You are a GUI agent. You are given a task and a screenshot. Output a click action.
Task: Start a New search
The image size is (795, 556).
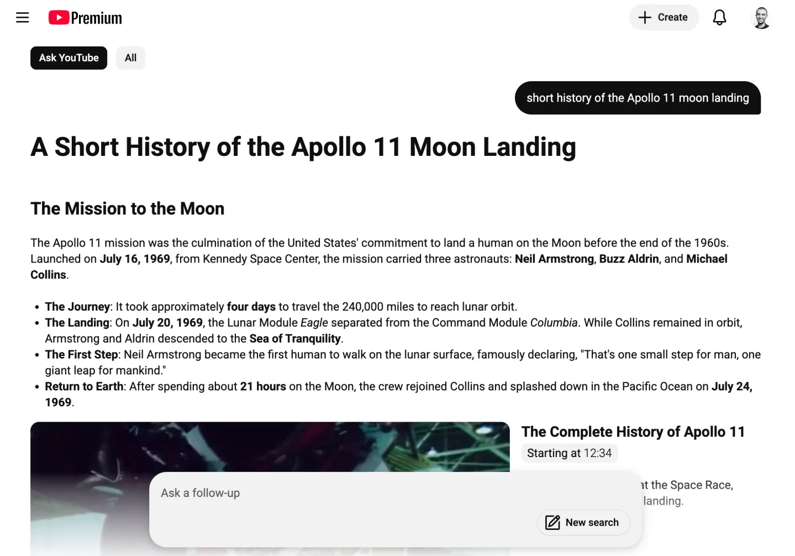[583, 522]
